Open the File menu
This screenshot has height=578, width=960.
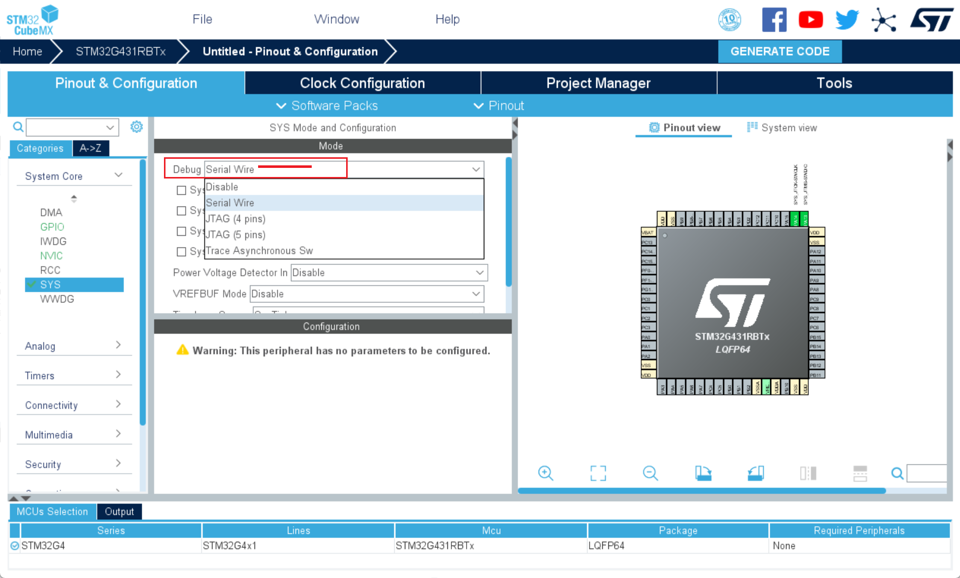[202, 19]
